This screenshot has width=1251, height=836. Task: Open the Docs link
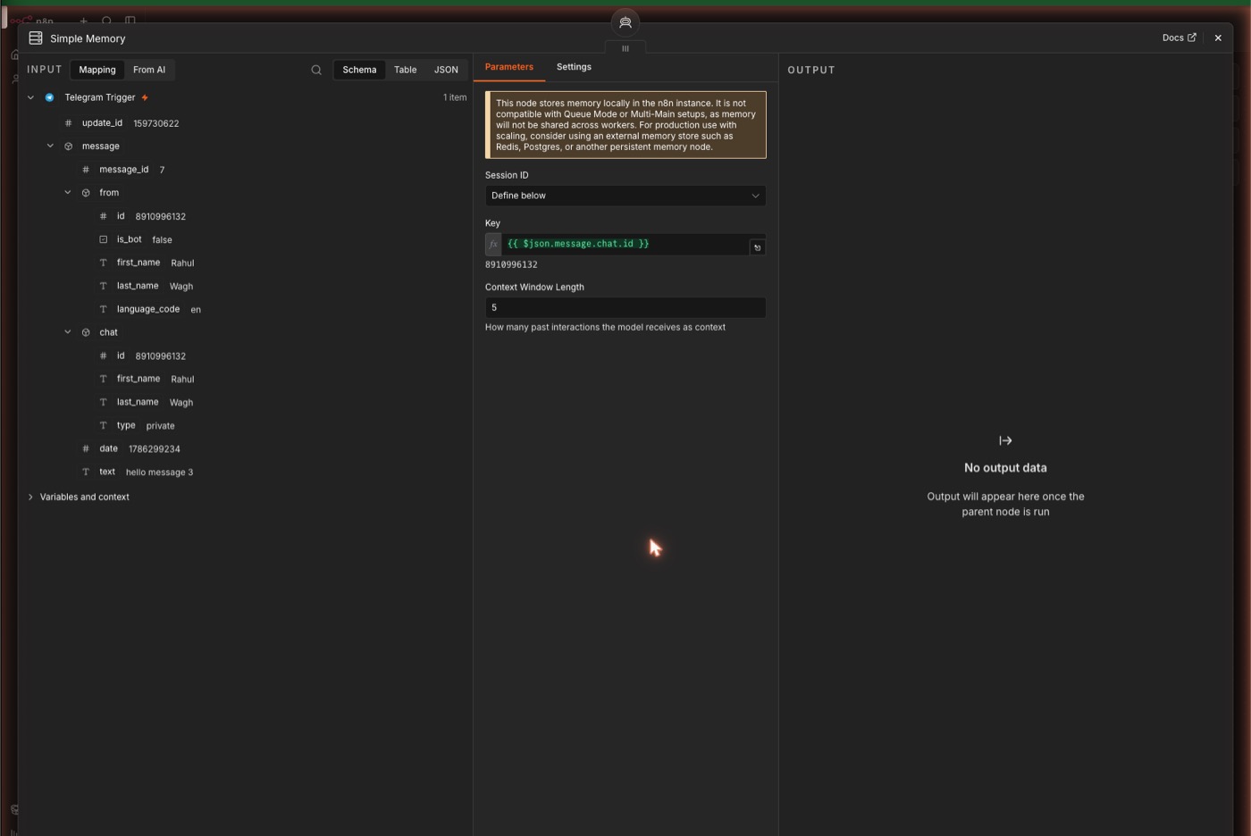click(x=1179, y=38)
